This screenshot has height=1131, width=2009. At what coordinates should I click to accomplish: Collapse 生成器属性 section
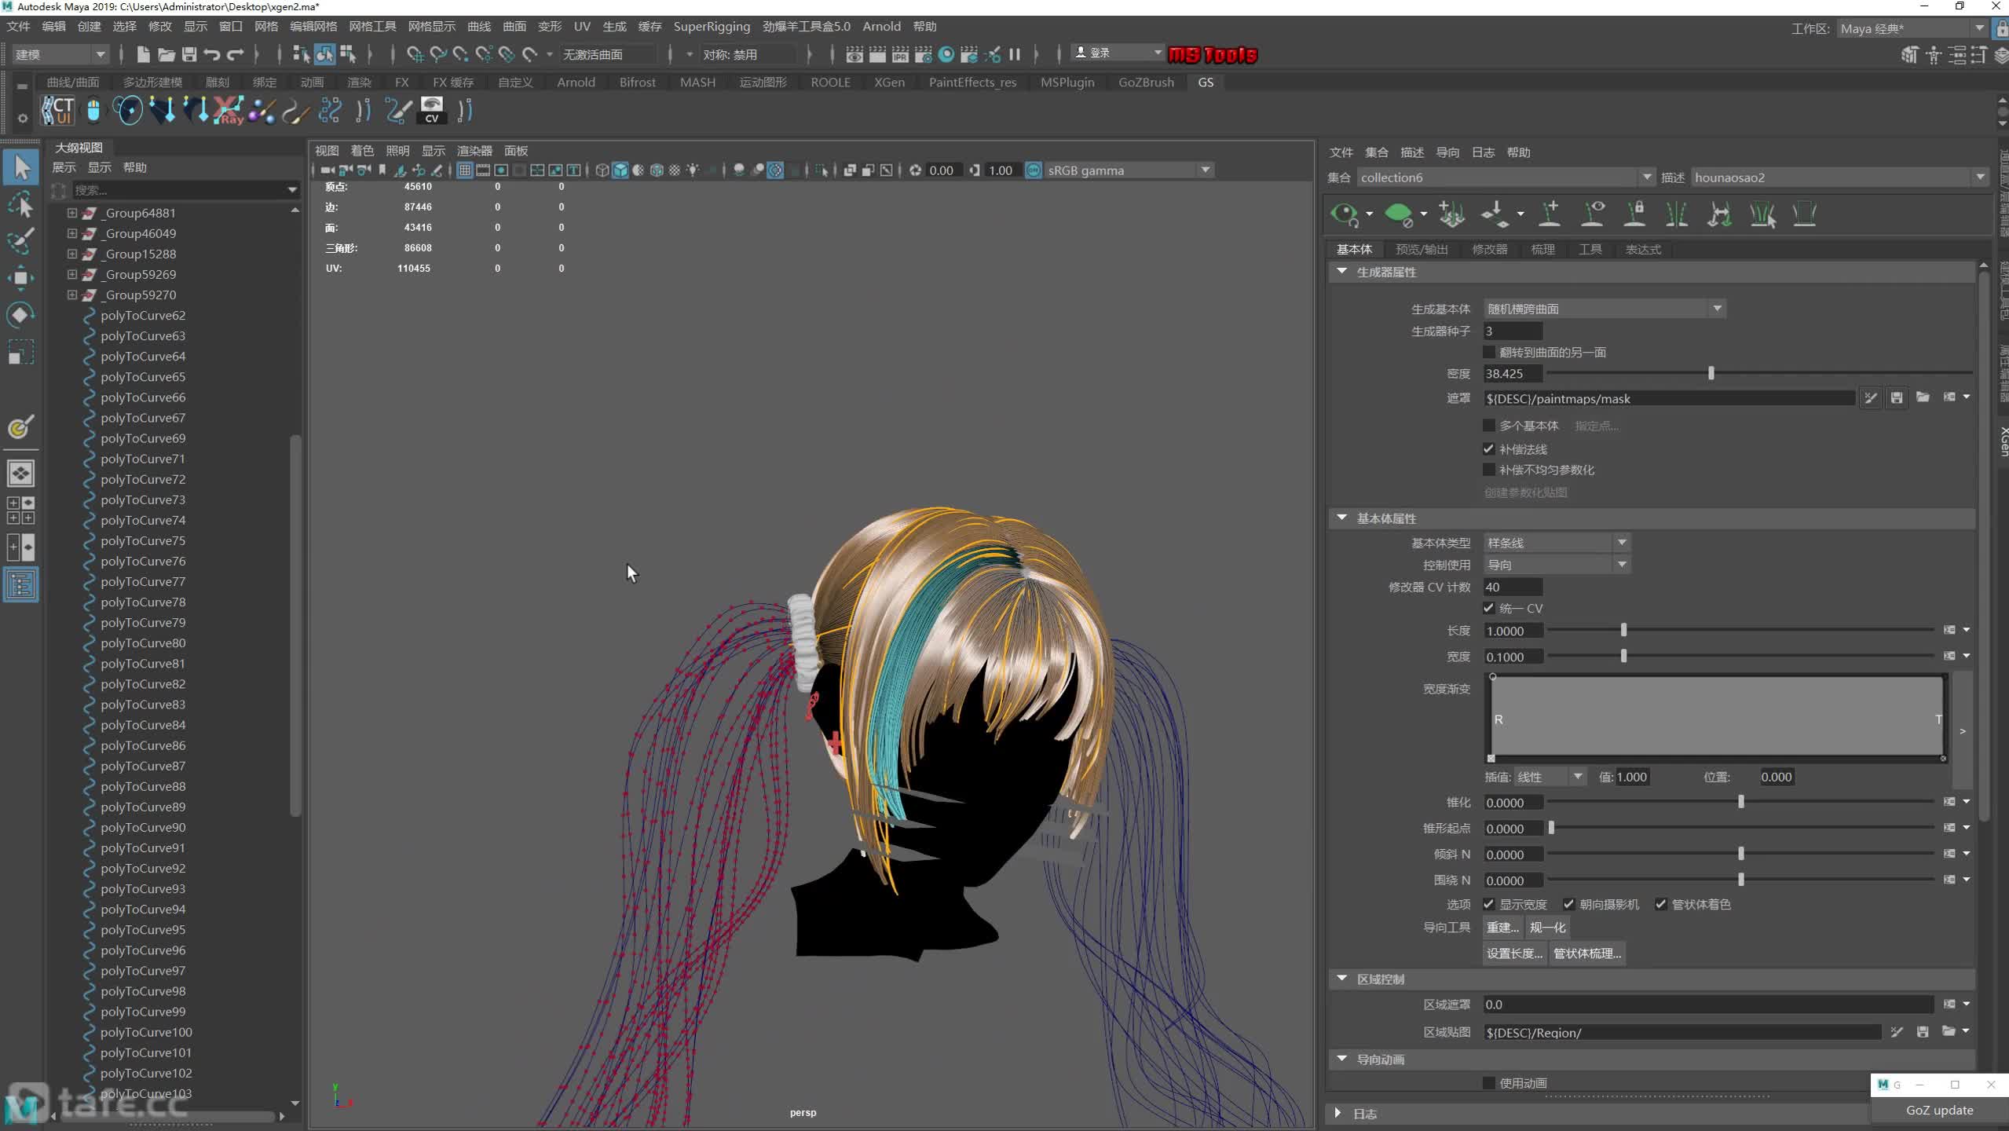[1342, 272]
